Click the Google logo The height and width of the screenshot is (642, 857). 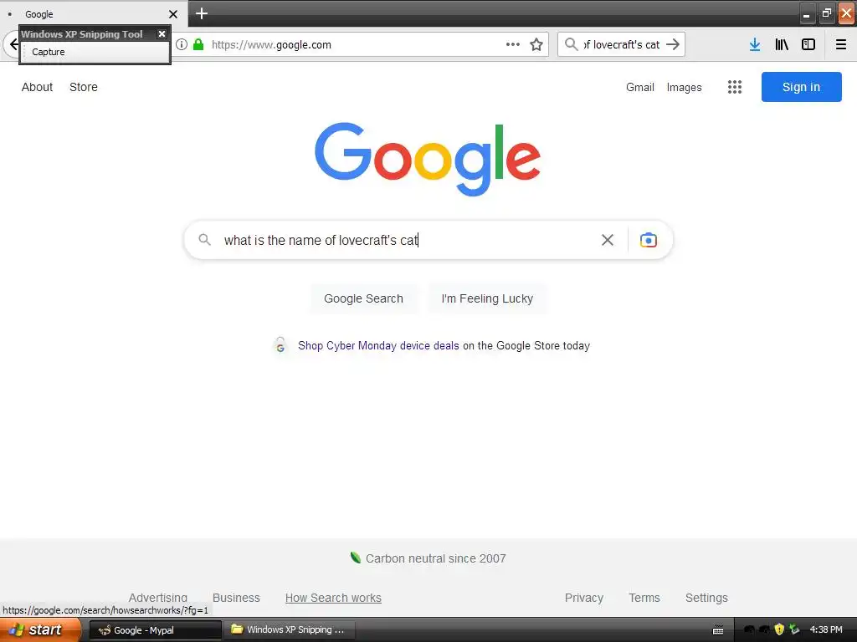click(x=428, y=159)
